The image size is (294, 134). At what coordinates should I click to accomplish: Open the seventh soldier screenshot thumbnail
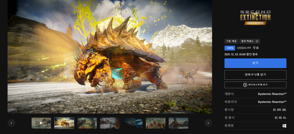coord(178,123)
